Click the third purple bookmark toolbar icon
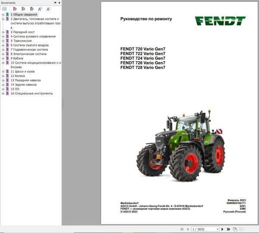259x233 pixels. (x=32, y=9)
